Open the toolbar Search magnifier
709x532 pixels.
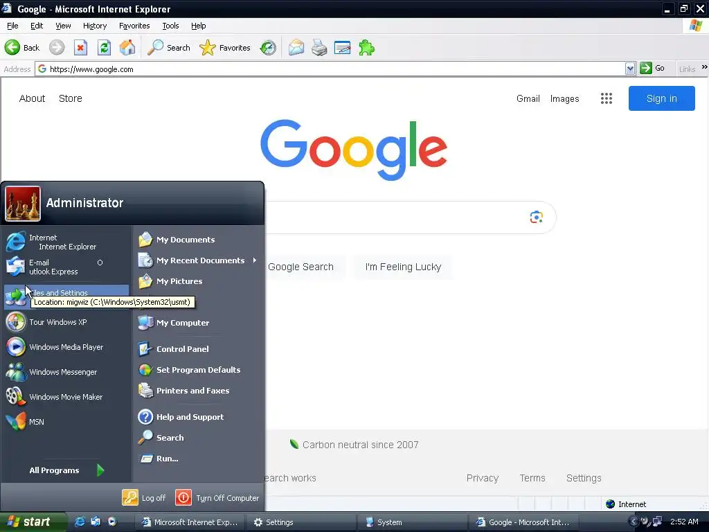[156, 48]
